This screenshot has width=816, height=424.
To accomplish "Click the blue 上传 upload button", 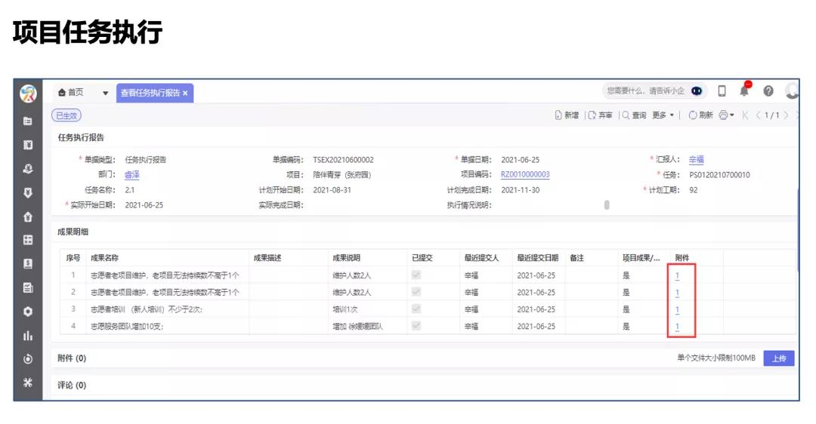I will click(x=778, y=358).
